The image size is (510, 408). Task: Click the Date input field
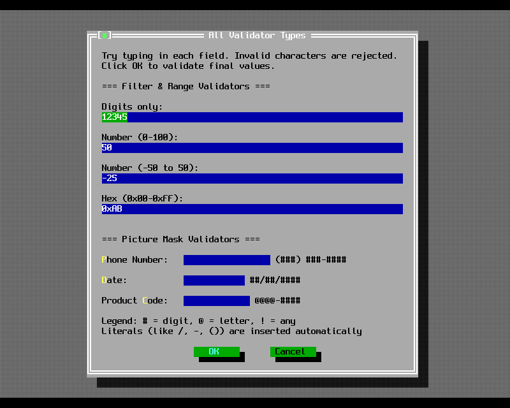[214, 280]
